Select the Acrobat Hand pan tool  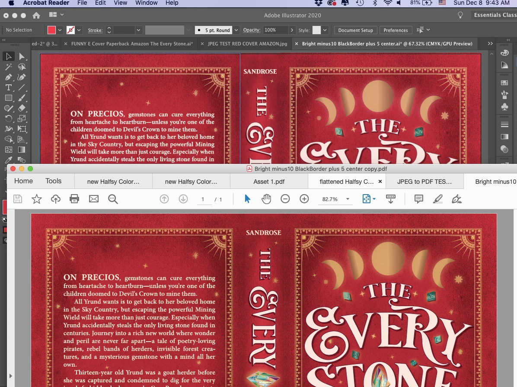point(266,199)
